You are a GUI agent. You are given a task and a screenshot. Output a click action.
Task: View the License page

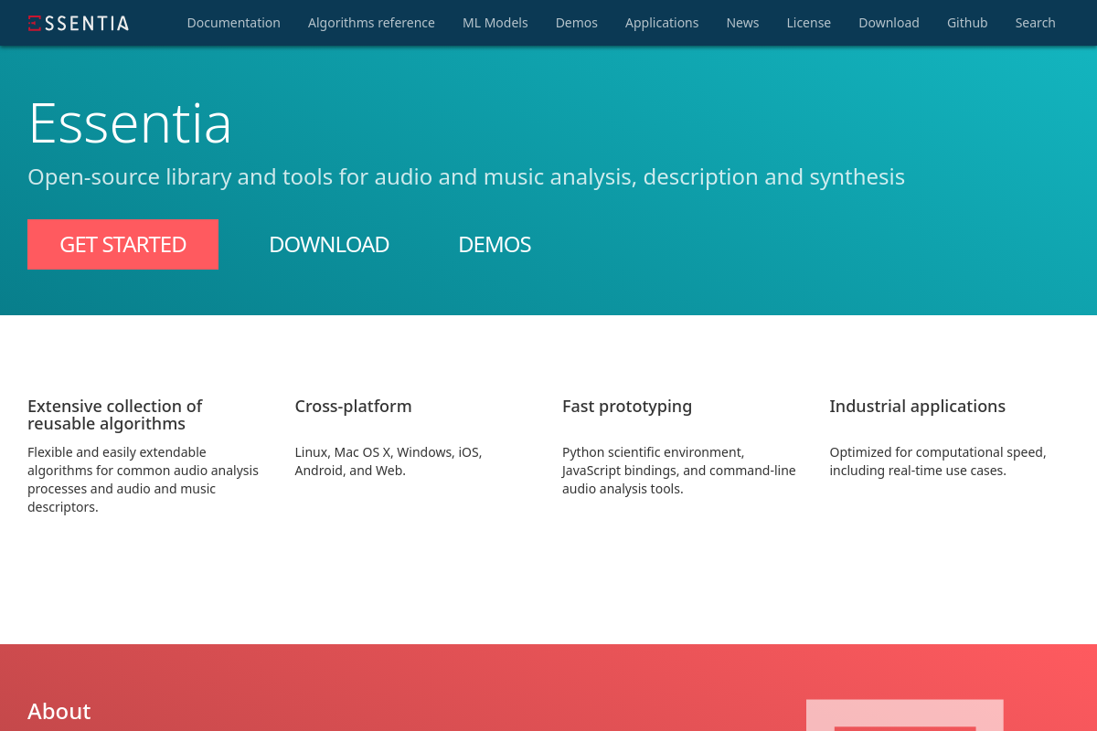tap(808, 23)
